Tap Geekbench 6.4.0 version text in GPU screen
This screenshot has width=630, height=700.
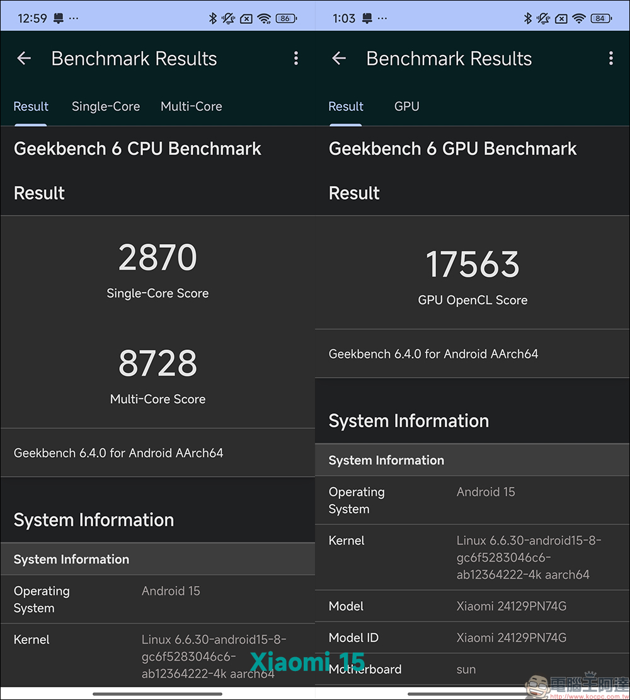[433, 354]
